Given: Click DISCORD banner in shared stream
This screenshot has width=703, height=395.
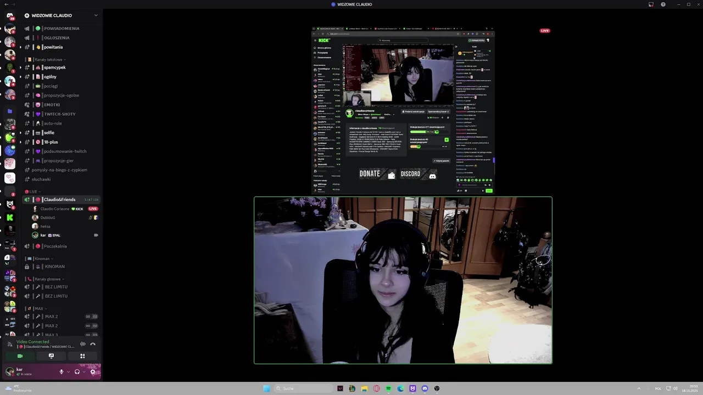Looking at the screenshot, I should point(418,174).
